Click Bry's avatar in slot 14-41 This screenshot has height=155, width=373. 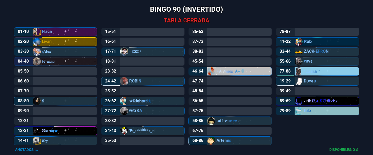pyautogui.click(x=37, y=141)
